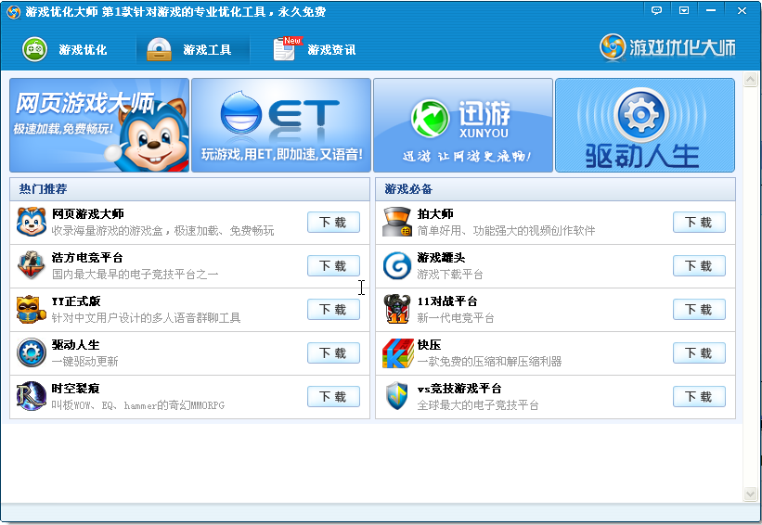This screenshot has width=762, height=525.
Task: Click the disc drive icon for 游戏工具
Action: coord(159,49)
